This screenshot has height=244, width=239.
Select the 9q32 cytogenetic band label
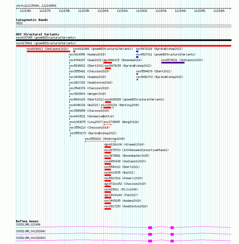19,23
